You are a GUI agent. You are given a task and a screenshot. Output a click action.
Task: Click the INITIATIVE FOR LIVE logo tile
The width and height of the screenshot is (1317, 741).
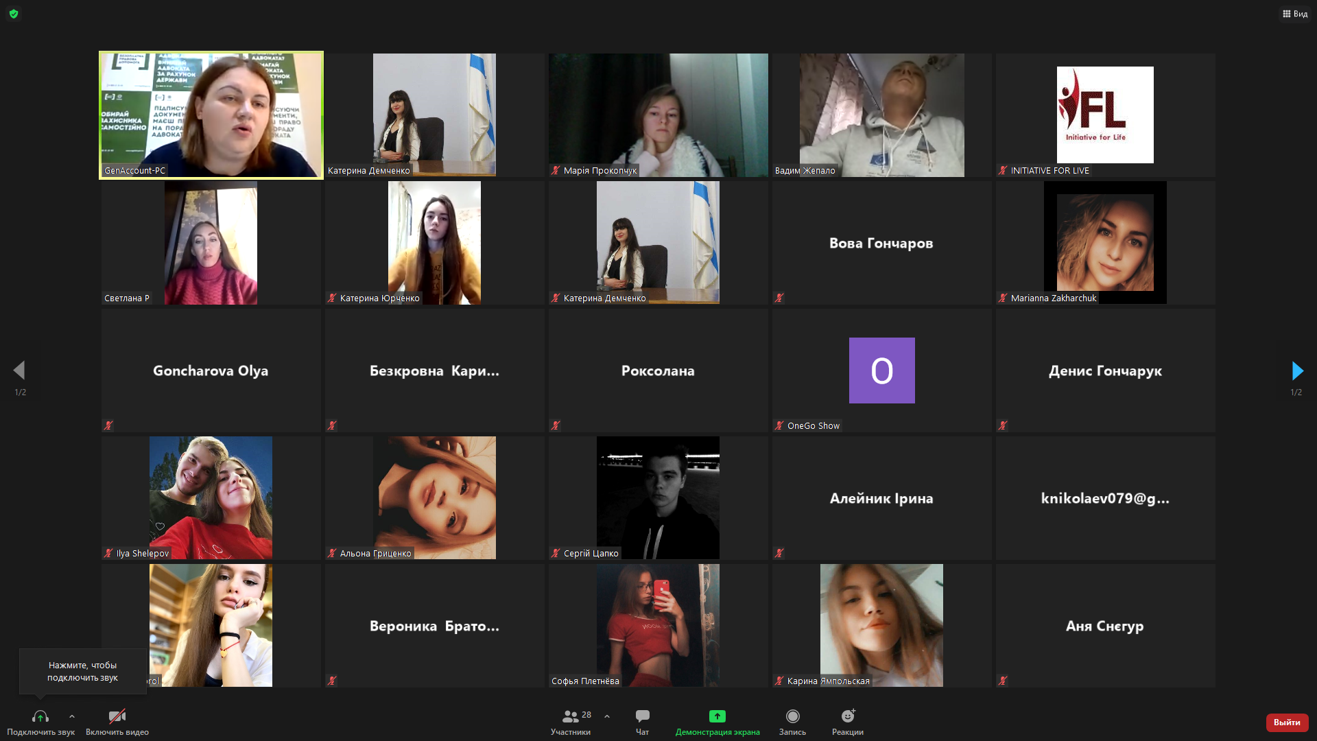coord(1105,115)
